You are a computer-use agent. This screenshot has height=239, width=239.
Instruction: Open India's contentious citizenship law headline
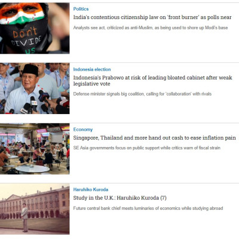pyautogui.click(x=152, y=17)
